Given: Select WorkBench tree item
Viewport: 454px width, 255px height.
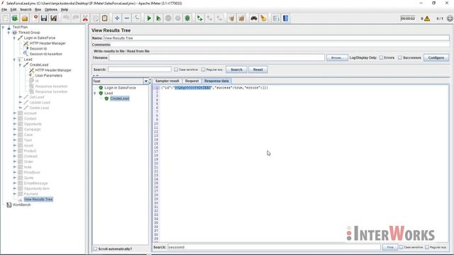Looking at the screenshot, I should click(21, 205).
